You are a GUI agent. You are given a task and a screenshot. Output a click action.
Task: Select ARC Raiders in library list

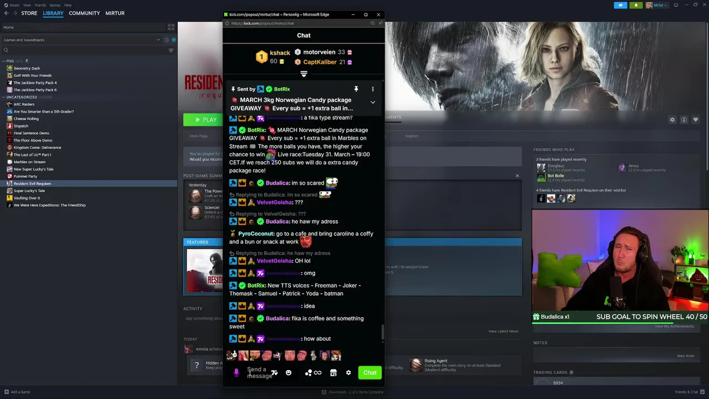pyautogui.click(x=24, y=104)
